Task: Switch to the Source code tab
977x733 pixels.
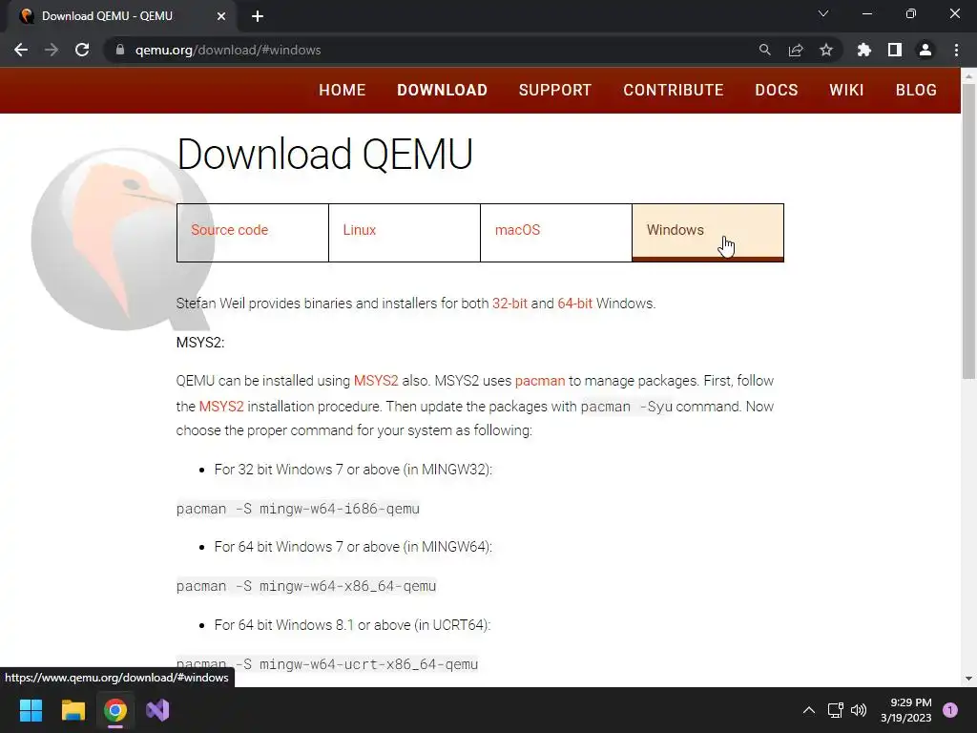Action: click(x=252, y=233)
